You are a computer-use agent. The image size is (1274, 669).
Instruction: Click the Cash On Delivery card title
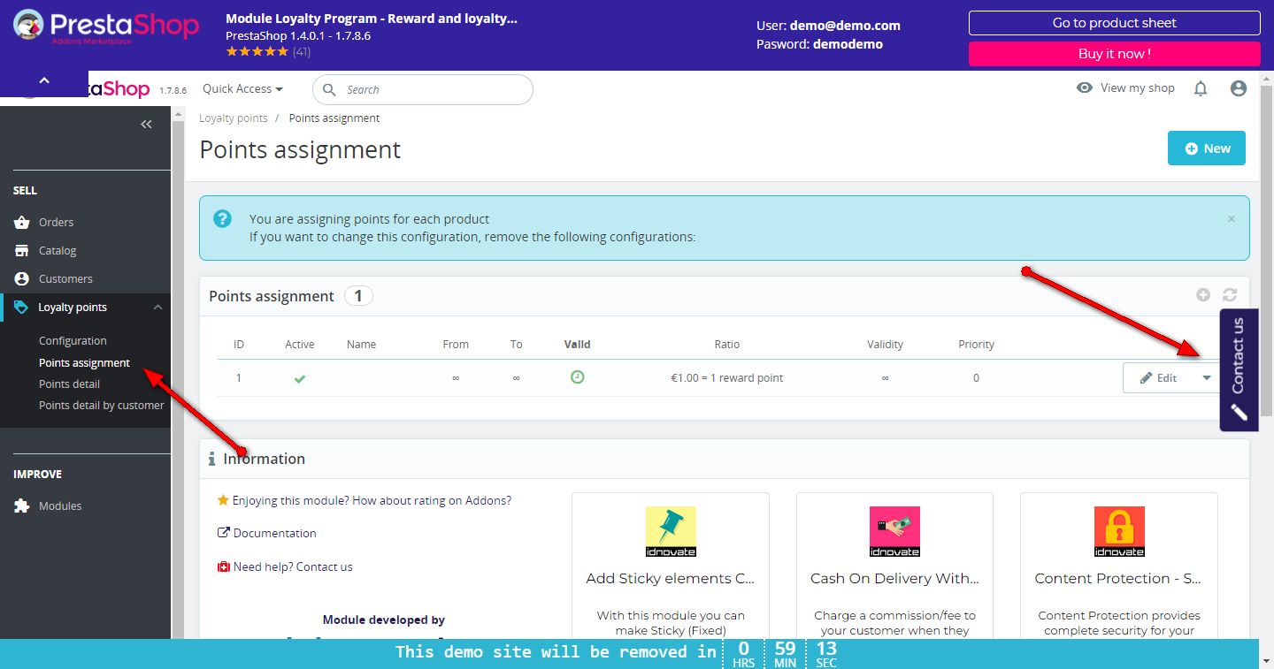tap(894, 579)
